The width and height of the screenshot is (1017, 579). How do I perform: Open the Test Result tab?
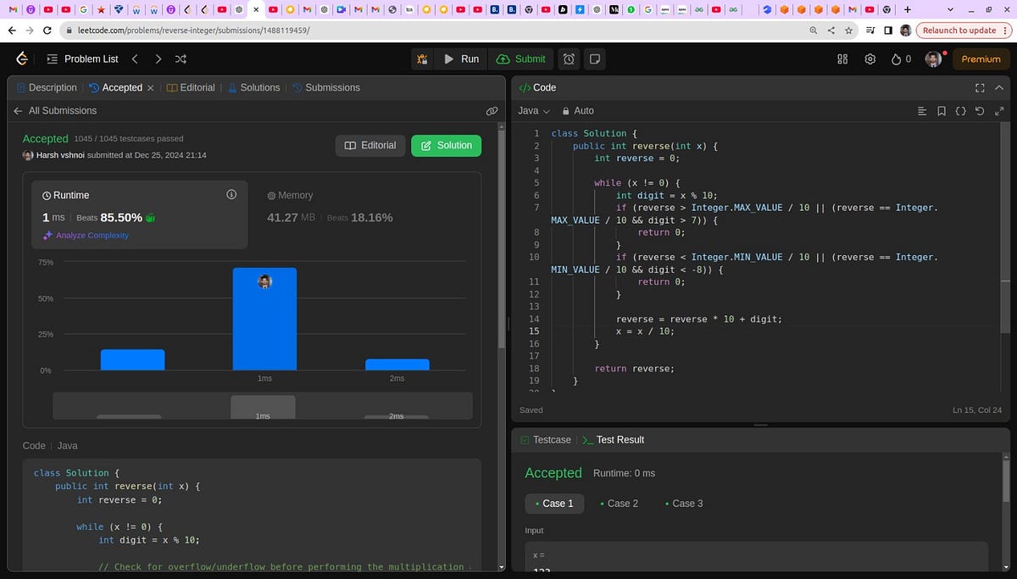pyautogui.click(x=621, y=440)
